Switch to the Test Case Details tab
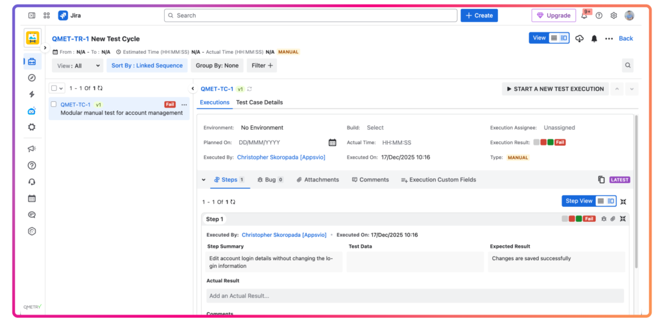This screenshot has width=664, height=325. [x=259, y=102]
